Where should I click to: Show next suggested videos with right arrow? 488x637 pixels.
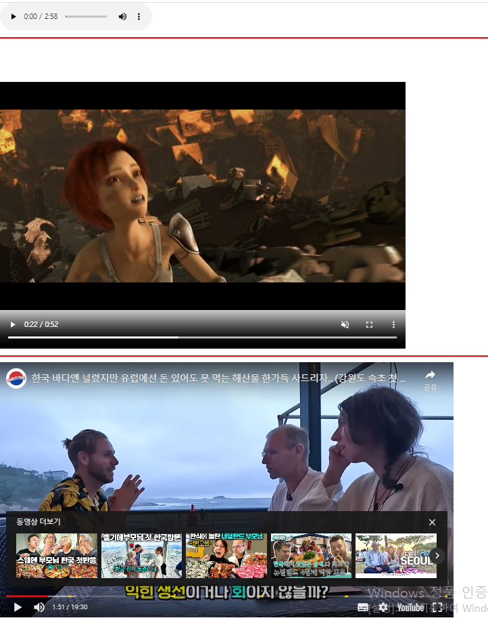tap(437, 555)
